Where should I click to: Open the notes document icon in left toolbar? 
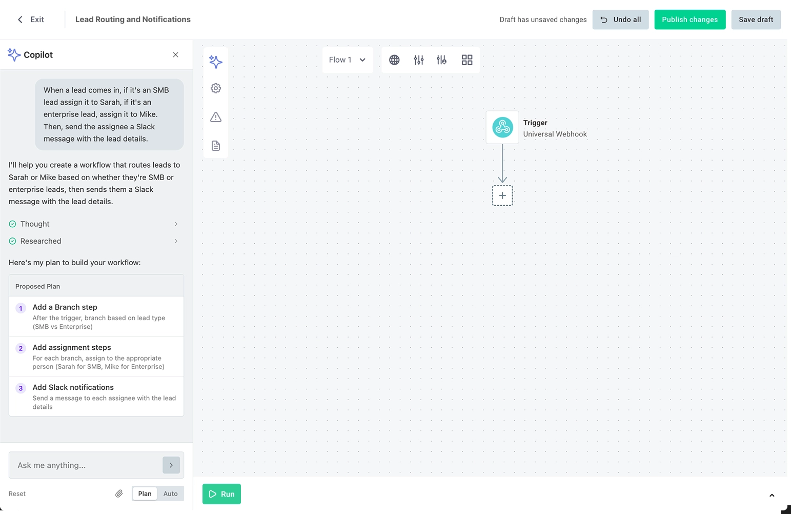(x=215, y=146)
